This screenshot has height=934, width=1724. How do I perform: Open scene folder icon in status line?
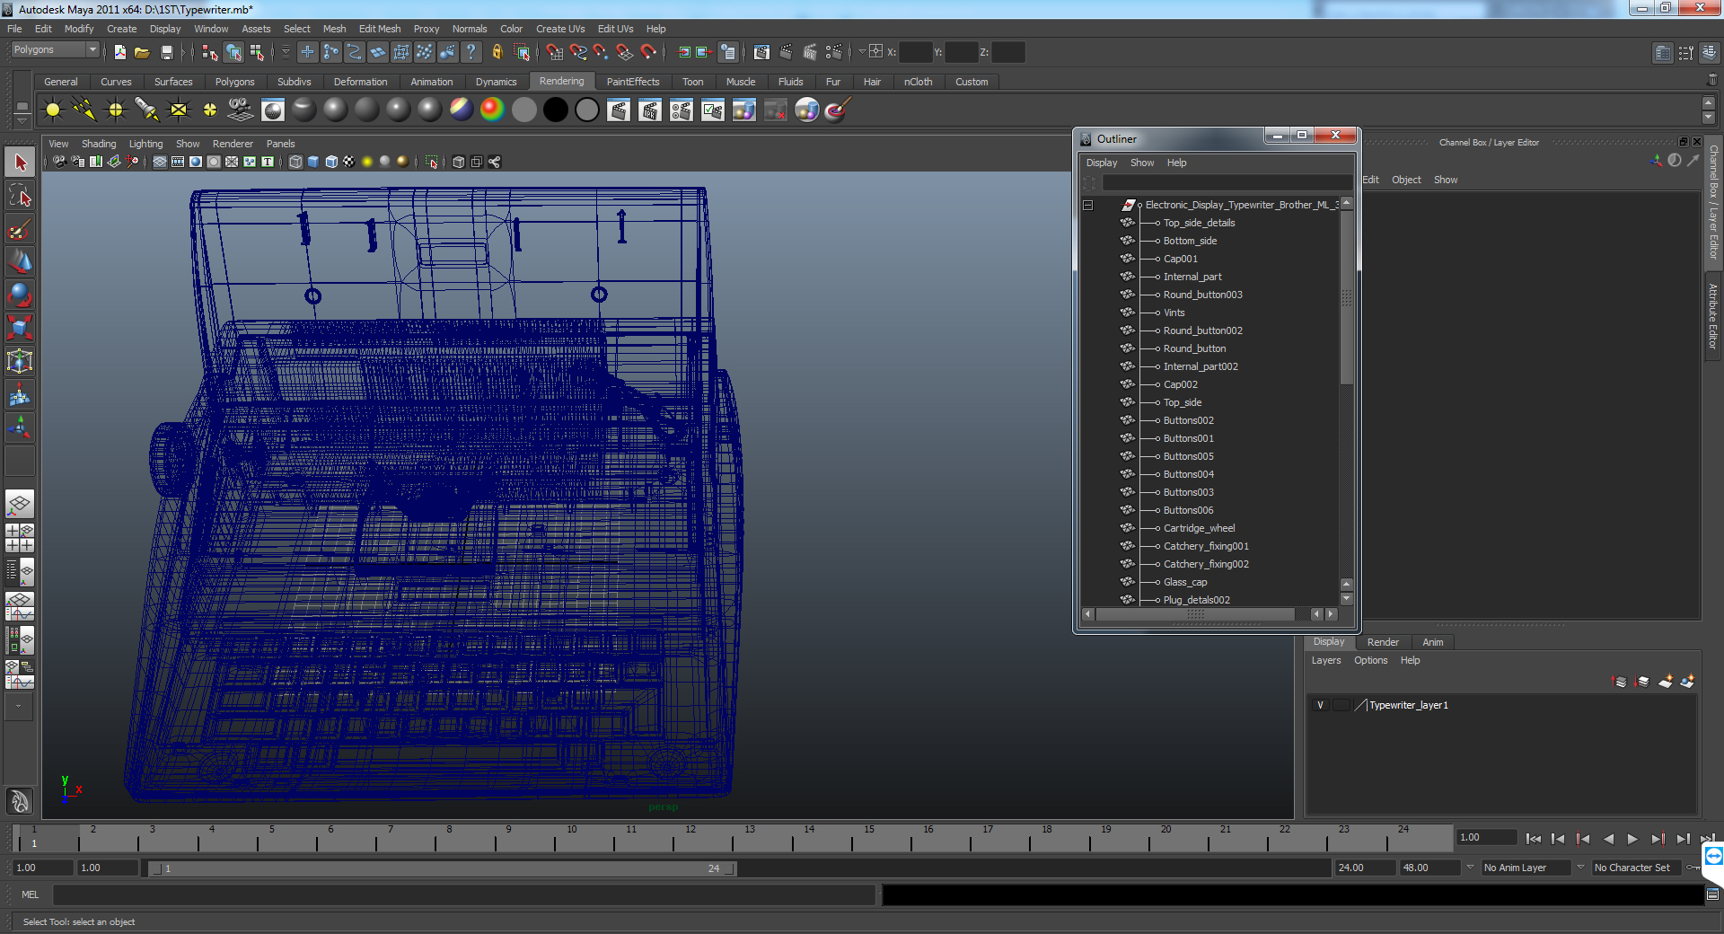pos(142,52)
